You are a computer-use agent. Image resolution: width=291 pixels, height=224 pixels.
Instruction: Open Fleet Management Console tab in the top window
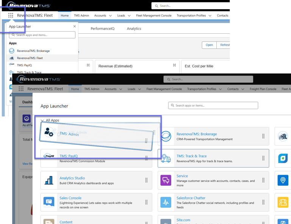154,16
